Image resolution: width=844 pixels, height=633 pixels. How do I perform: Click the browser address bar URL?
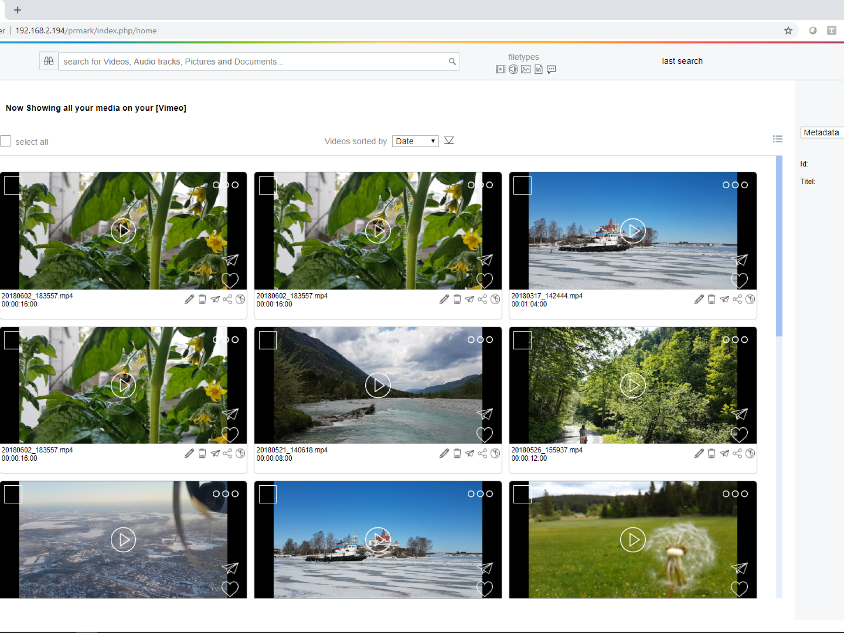[86, 30]
